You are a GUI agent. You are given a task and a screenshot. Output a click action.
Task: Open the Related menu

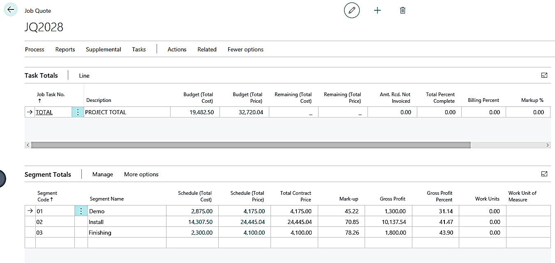[207, 49]
